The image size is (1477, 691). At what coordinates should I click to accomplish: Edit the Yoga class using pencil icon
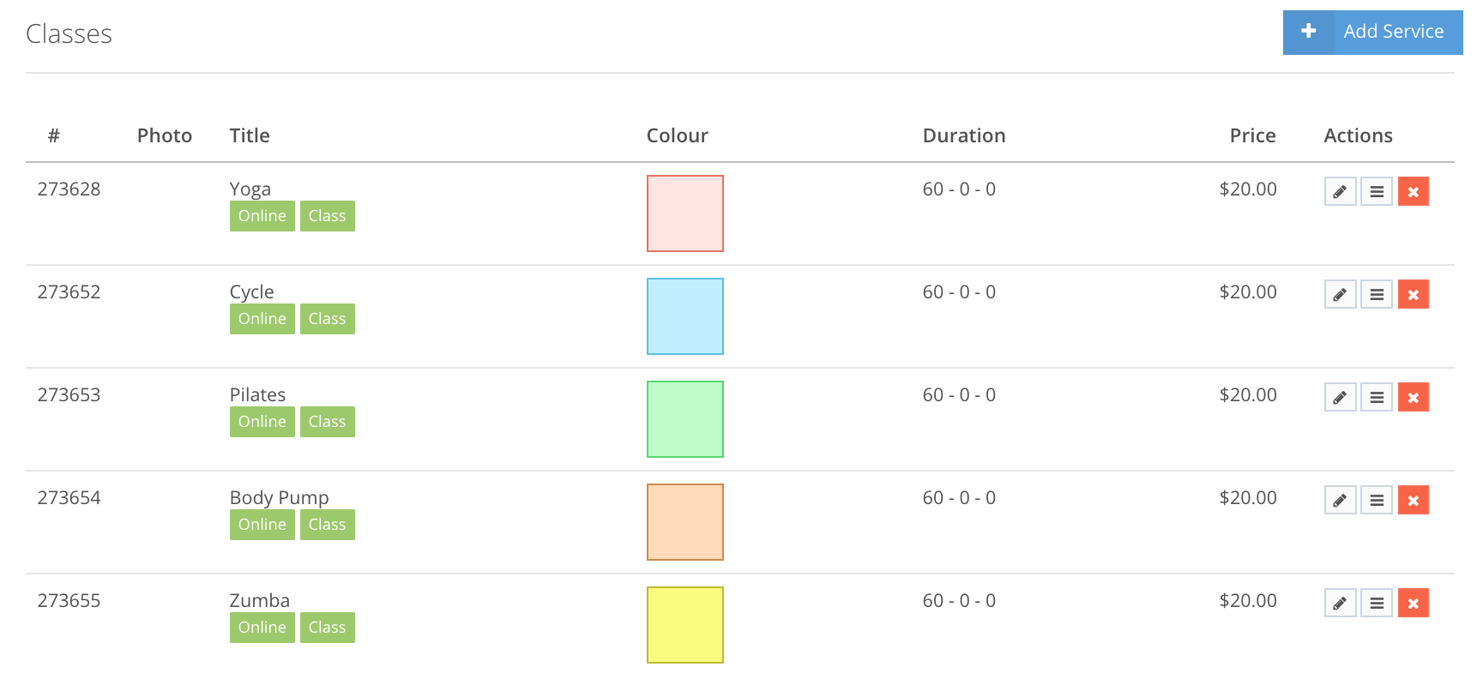pyautogui.click(x=1340, y=190)
